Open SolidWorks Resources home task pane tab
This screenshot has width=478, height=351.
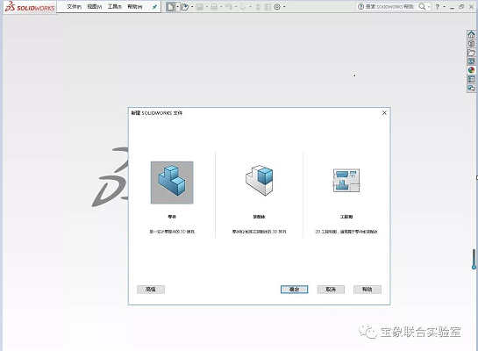point(471,34)
